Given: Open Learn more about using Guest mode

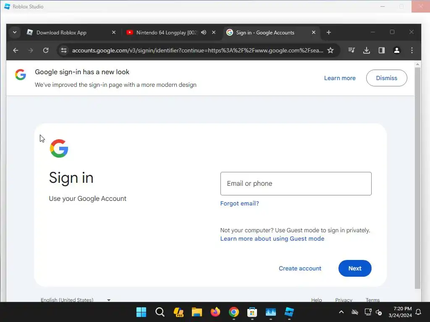Looking at the screenshot, I should (x=272, y=239).
